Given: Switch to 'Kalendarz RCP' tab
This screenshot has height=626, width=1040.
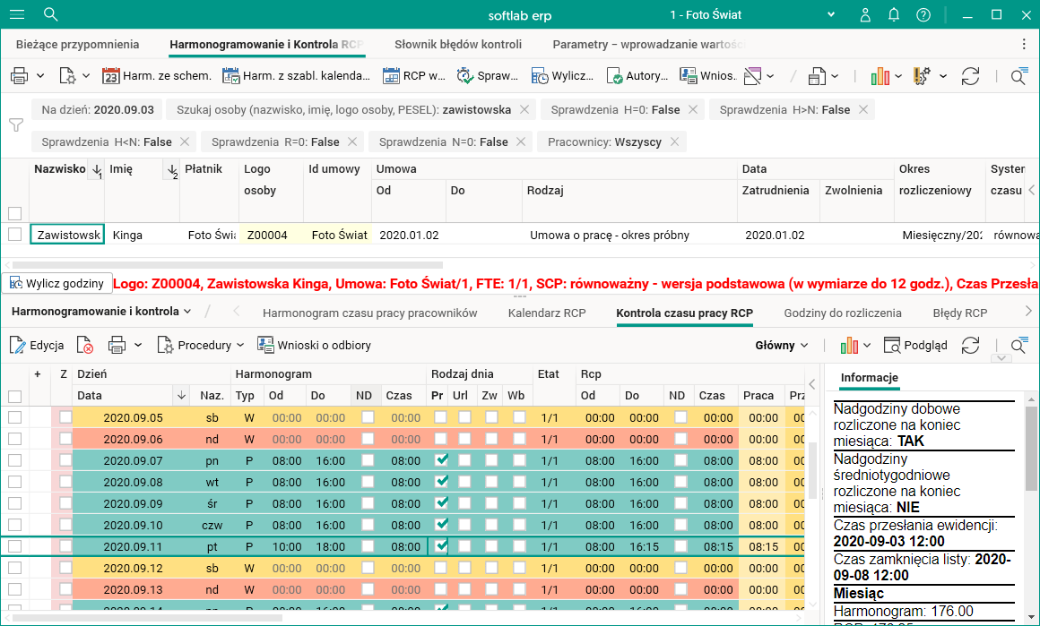Looking at the screenshot, I should click(x=546, y=313).
